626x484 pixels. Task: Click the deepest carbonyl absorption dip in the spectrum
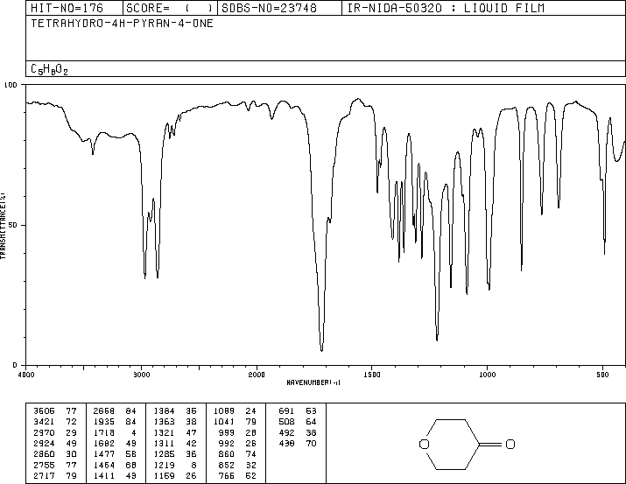(x=322, y=349)
